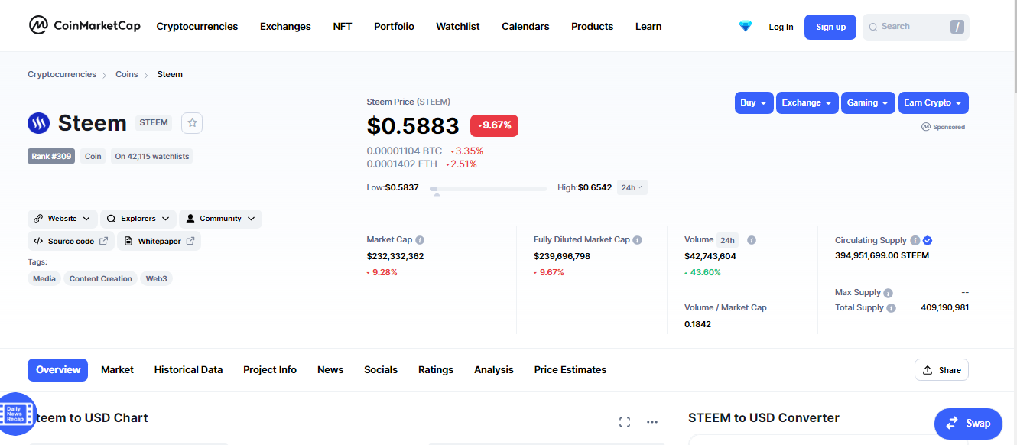Expand the Explorers dropdown
1017x445 pixels.
[138, 219]
